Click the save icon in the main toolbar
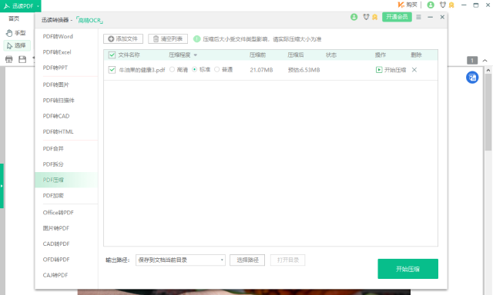 (x=22, y=59)
